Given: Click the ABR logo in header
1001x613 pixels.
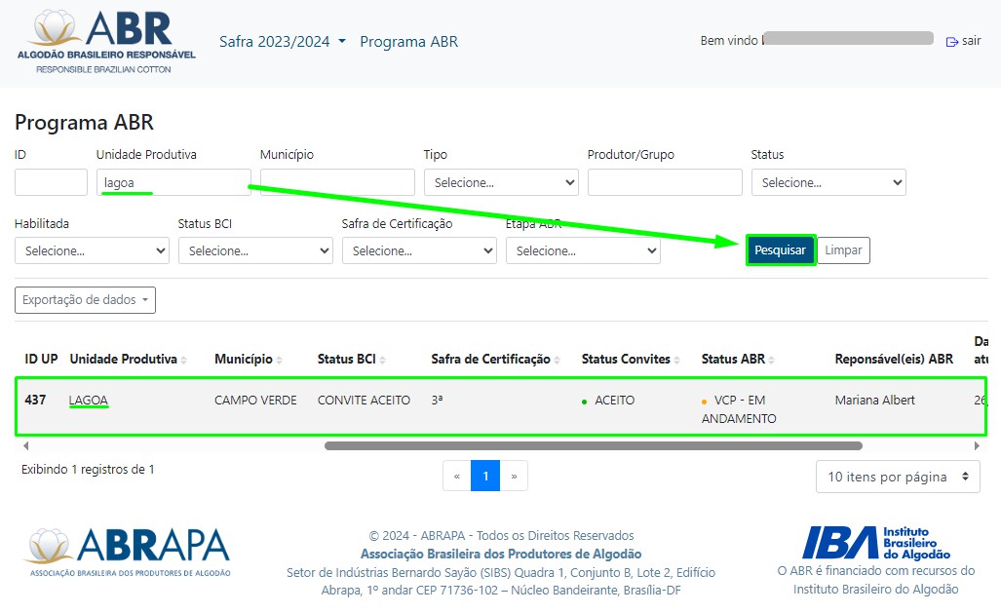Looking at the screenshot, I should coord(106,42).
